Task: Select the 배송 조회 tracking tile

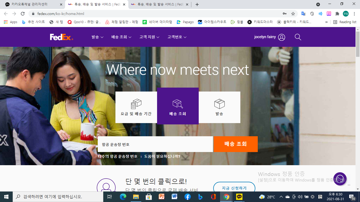Action: [x=178, y=106]
